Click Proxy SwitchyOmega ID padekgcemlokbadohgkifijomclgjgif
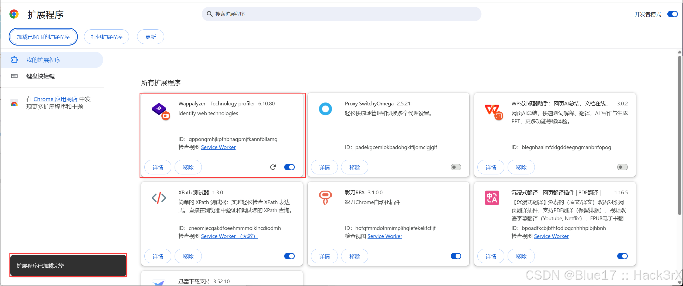This screenshot has height=286, width=683. click(x=396, y=147)
